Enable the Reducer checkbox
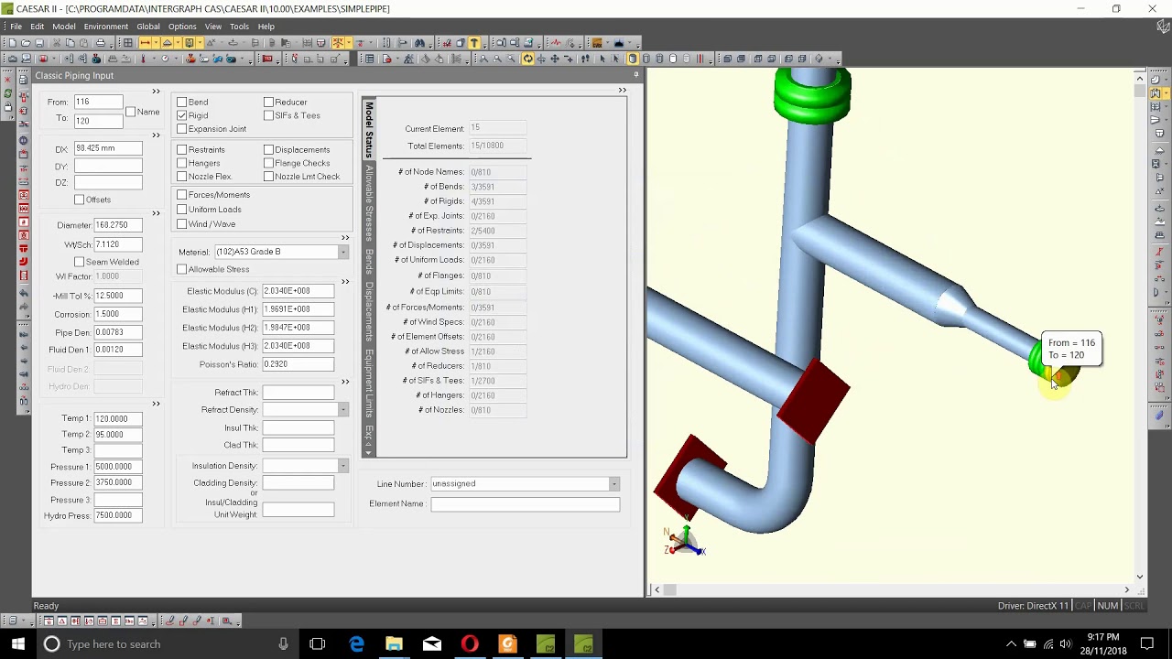 point(268,103)
